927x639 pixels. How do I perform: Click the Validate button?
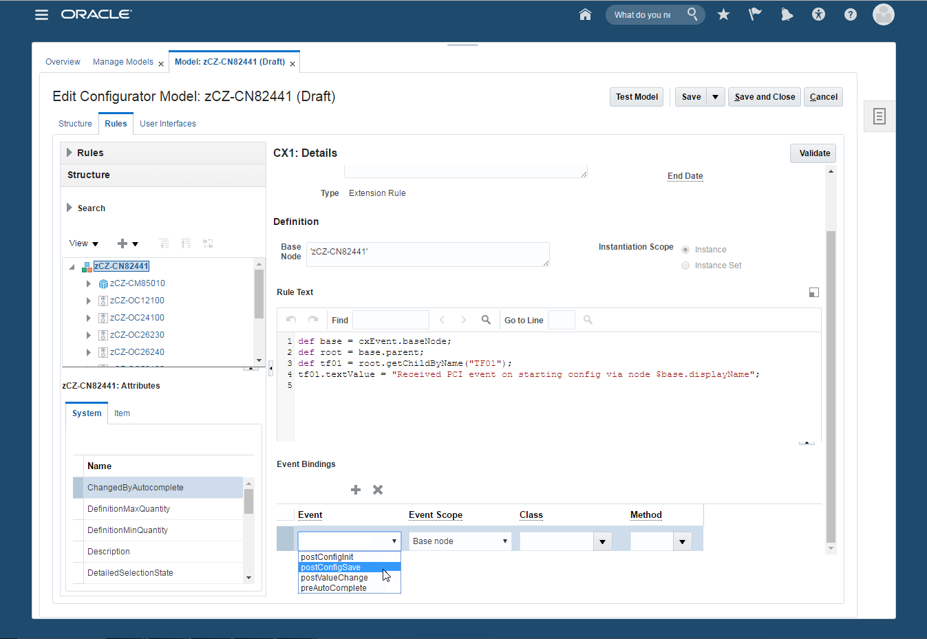[x=814, y=153]
